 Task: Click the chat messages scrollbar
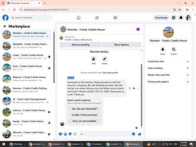[x=142, y=95]
